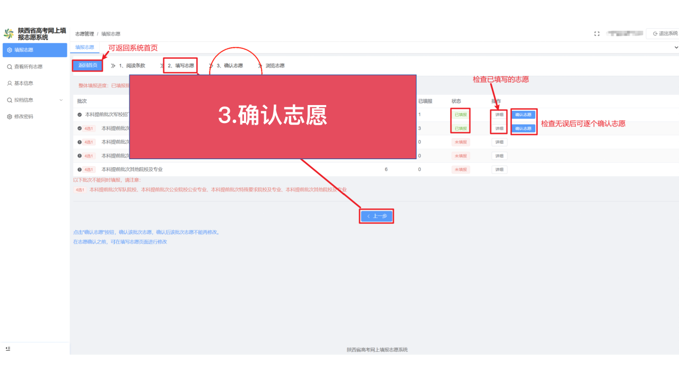Go to step 3、确认志愿
679x382 pixels.
229,66
